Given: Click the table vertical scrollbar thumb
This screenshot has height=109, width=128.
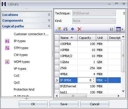Looking at the screenshot, I should tap(123, 56).
